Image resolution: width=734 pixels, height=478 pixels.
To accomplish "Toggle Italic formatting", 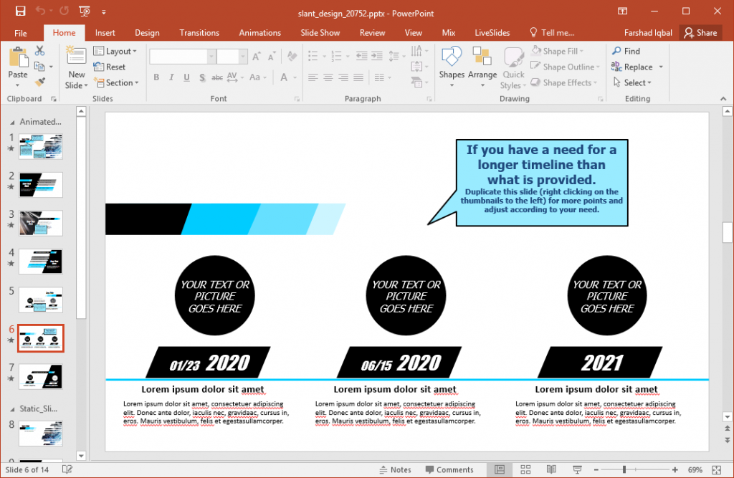I will coord(171,77).
